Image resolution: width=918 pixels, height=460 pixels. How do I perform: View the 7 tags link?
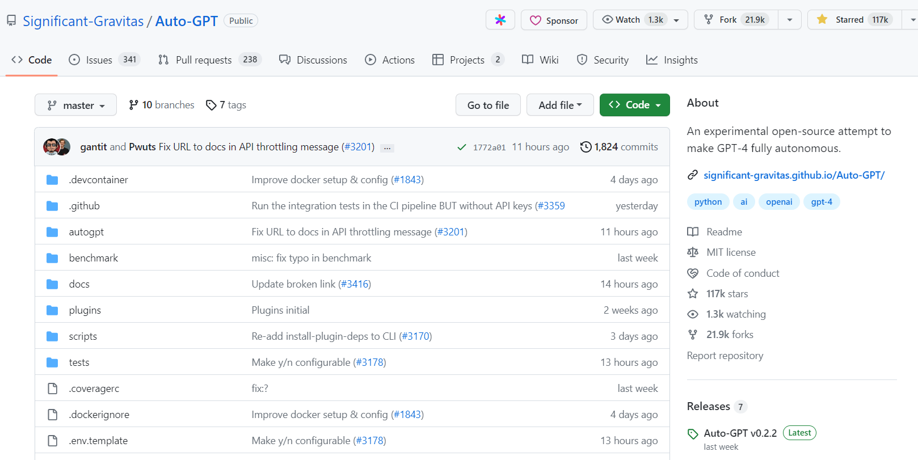pos(226,105)
